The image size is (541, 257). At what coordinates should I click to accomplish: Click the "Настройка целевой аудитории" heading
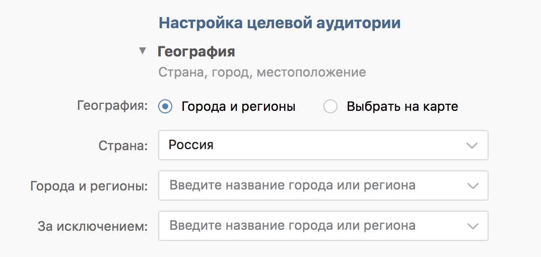[280, 23]
